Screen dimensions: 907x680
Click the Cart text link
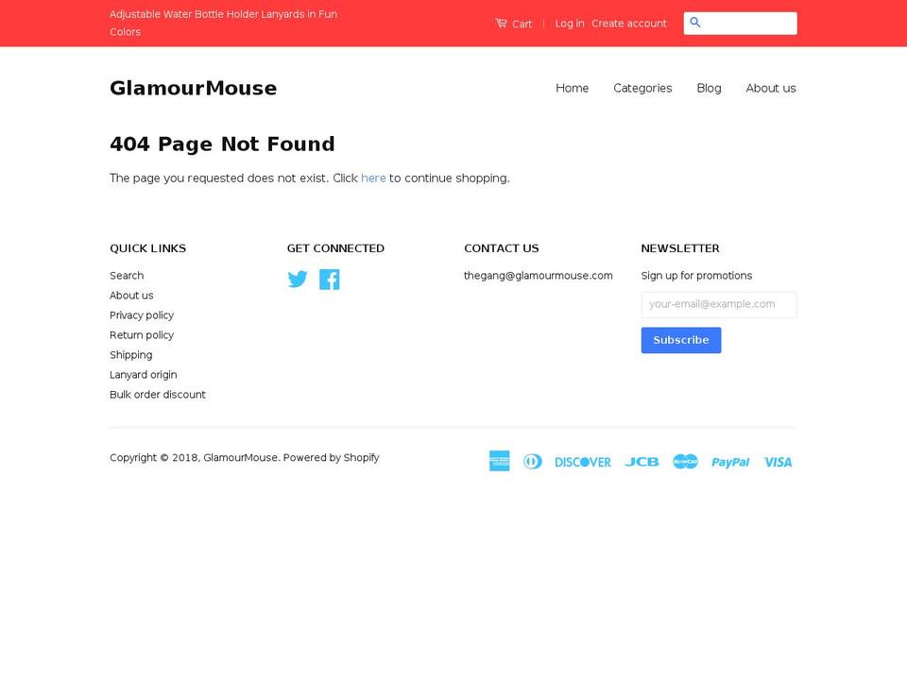(522, 24)
